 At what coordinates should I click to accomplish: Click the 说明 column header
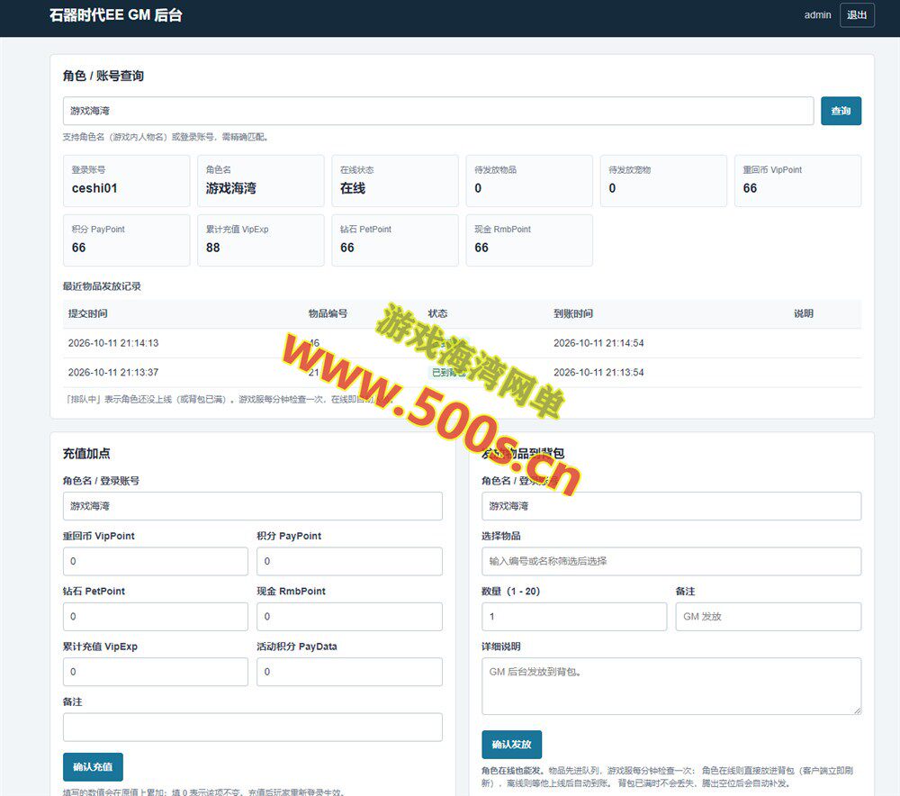coord(804,313)
